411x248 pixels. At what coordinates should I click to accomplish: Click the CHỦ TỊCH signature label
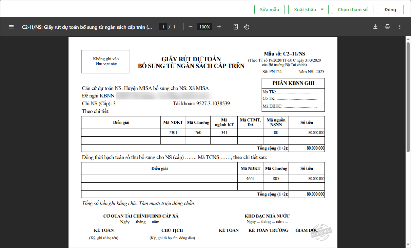coord(172,230)
